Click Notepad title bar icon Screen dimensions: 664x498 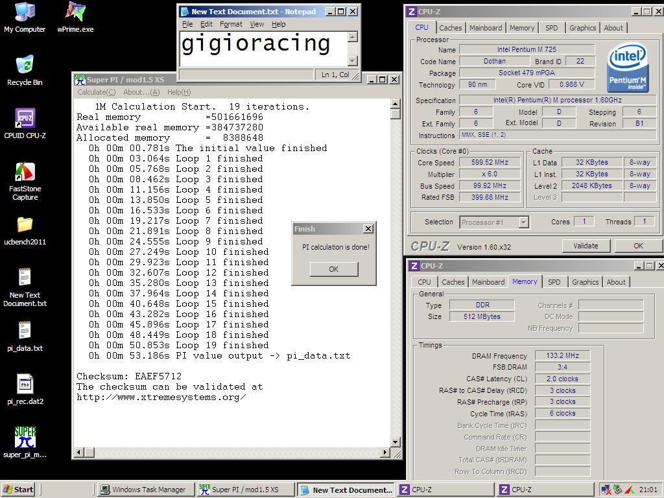click(184, 12)
